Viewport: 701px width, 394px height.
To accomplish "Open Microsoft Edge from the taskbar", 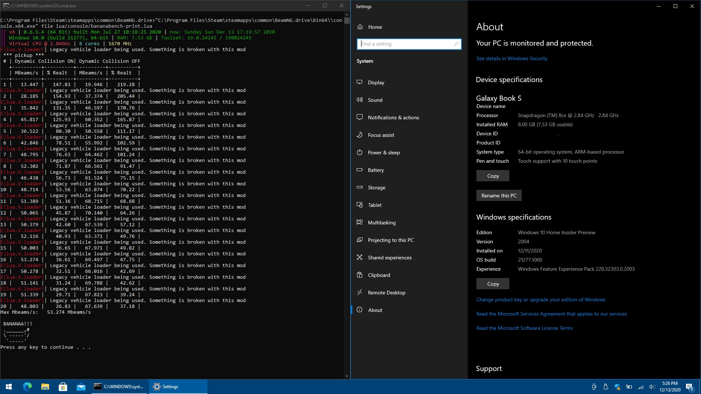I will pyautogui.click(x=27, y=387).
